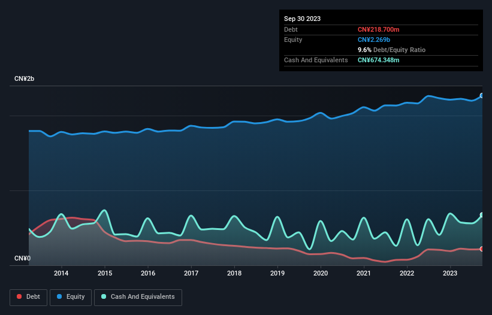Viewport: 492px width, 315px height.
Task: Select the CN¥218.700m debt value in the tooltip
Action: coord(378,29)
